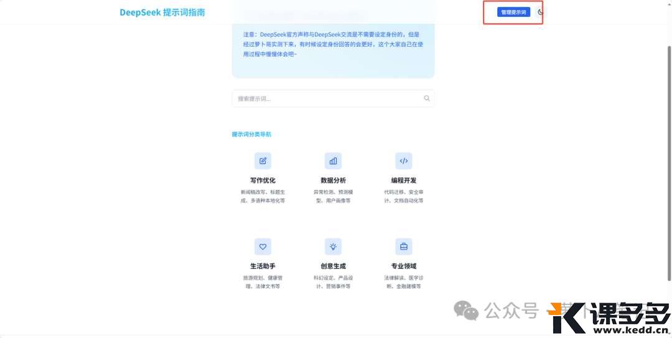This screenshot has width=672, height=338.
Task: Focus the 搜索提示词 search field
Action: [333, 98]
